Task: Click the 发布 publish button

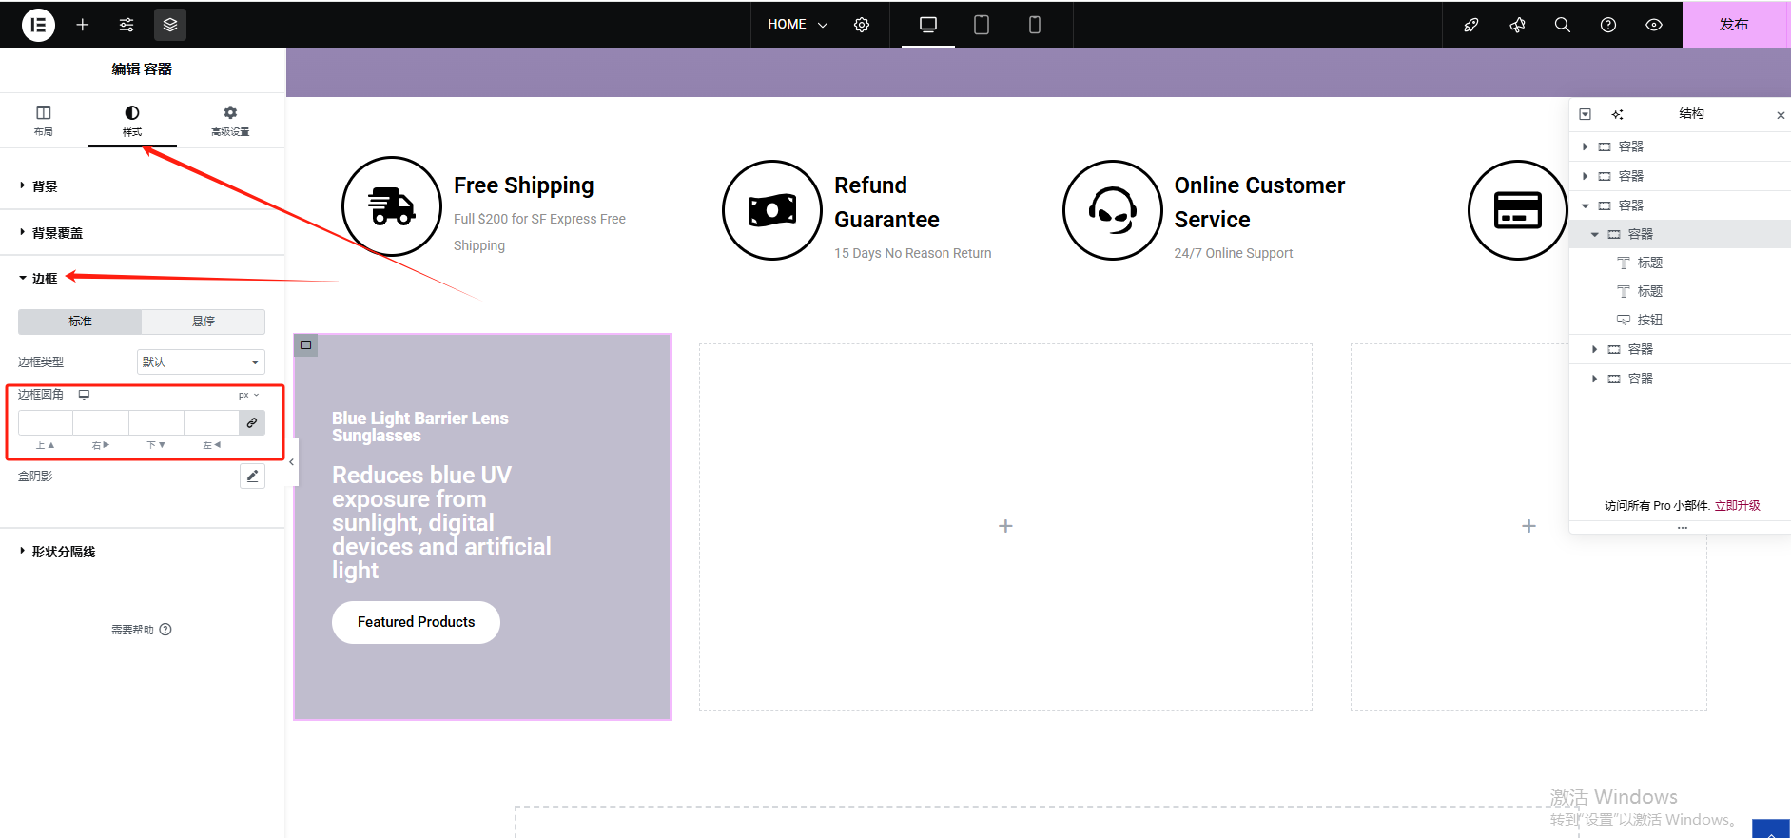Action: (1734, 25)
